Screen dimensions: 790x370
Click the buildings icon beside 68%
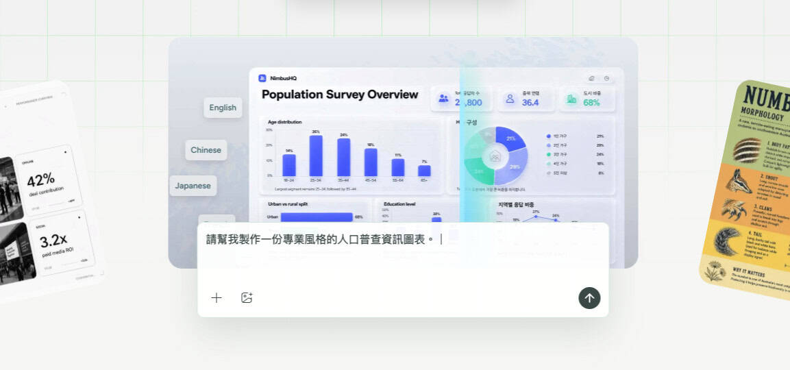(571, 98)
